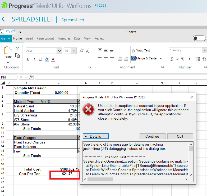Click the select-all corner triangle

click(x=3, y=83)
